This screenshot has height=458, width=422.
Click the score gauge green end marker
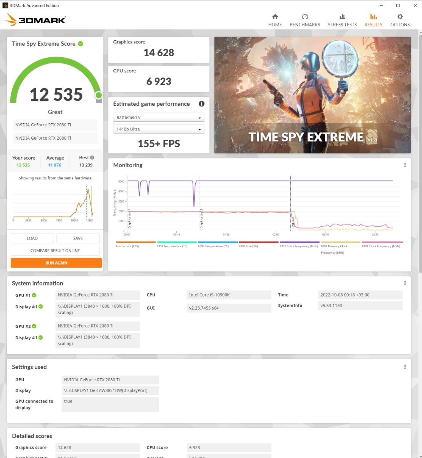[99, 95]
